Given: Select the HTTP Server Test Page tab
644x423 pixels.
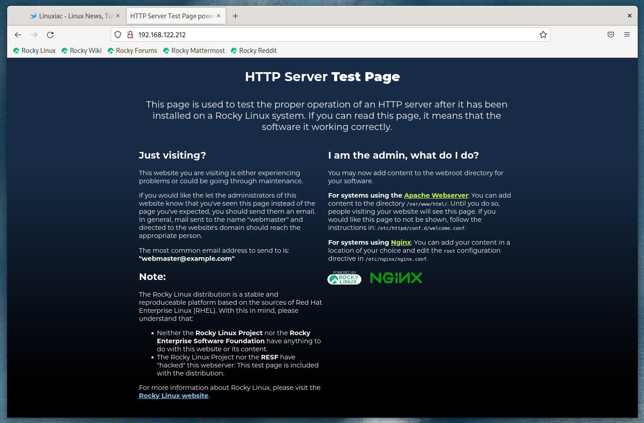Looking at the screenshot, I should (176, 16).
